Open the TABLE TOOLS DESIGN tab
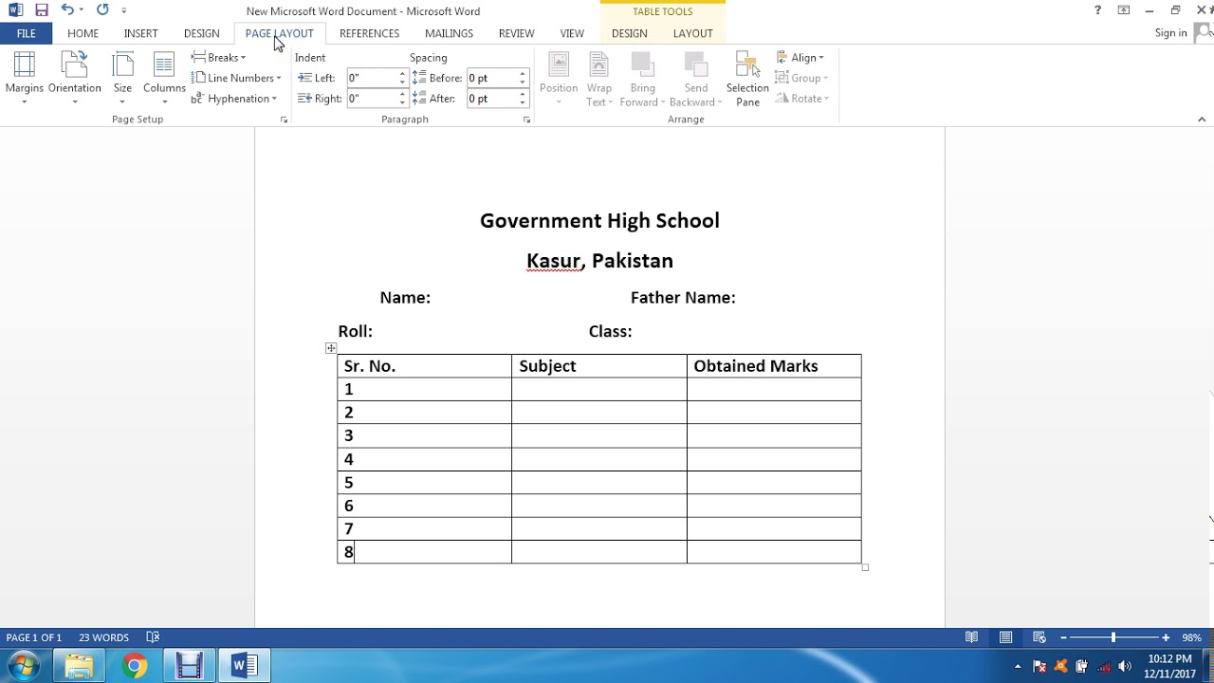The width and height of the screenshot is (1214, 683). click(629, 33)
